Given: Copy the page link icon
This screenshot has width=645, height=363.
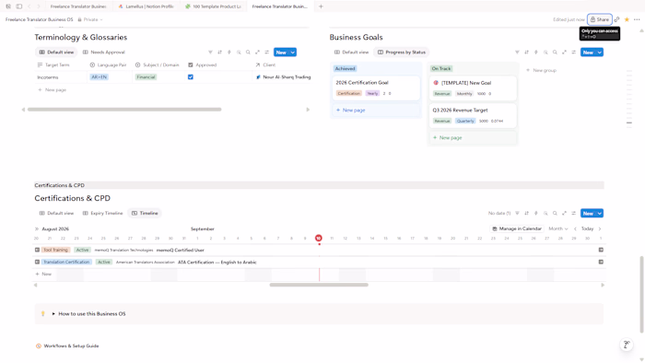Looking at the screenshot, I should [x=616, y=19].
